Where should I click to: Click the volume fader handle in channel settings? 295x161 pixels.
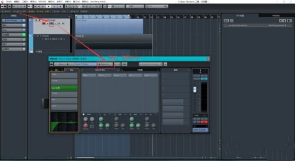tap(195, 90)
